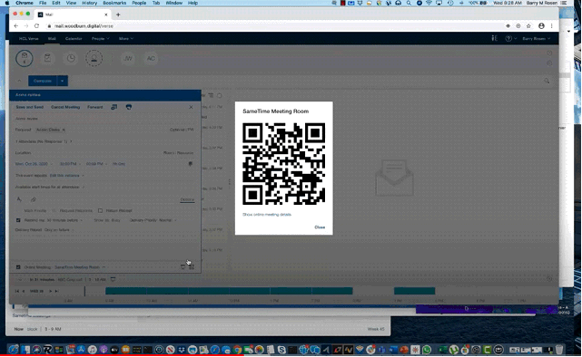Expand the attendees no-response list
Screen dimensions: 582x357
click(71, 141)
